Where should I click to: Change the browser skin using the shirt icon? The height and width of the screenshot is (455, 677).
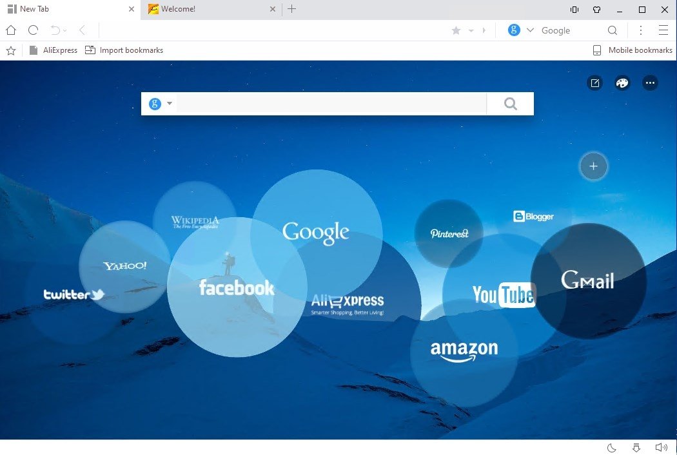tap(597, 10)
